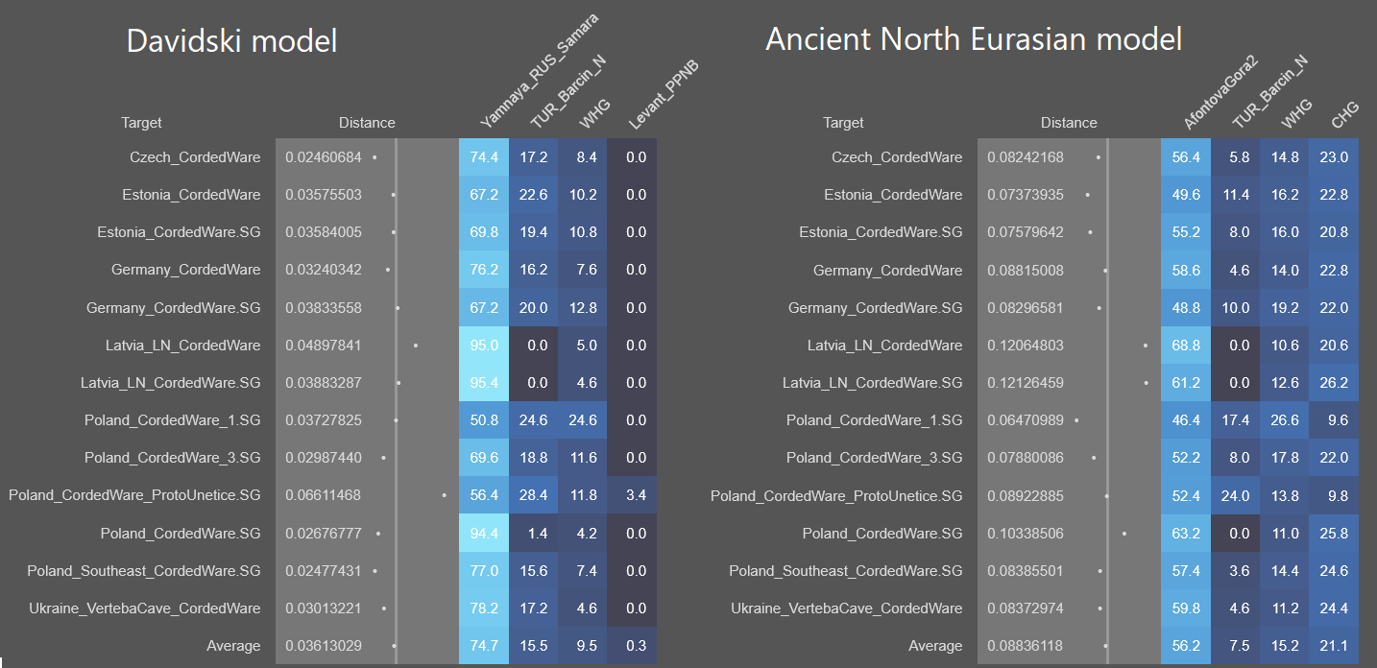Click CHG average cell showing 21.1

click(x=1334, y=646)
